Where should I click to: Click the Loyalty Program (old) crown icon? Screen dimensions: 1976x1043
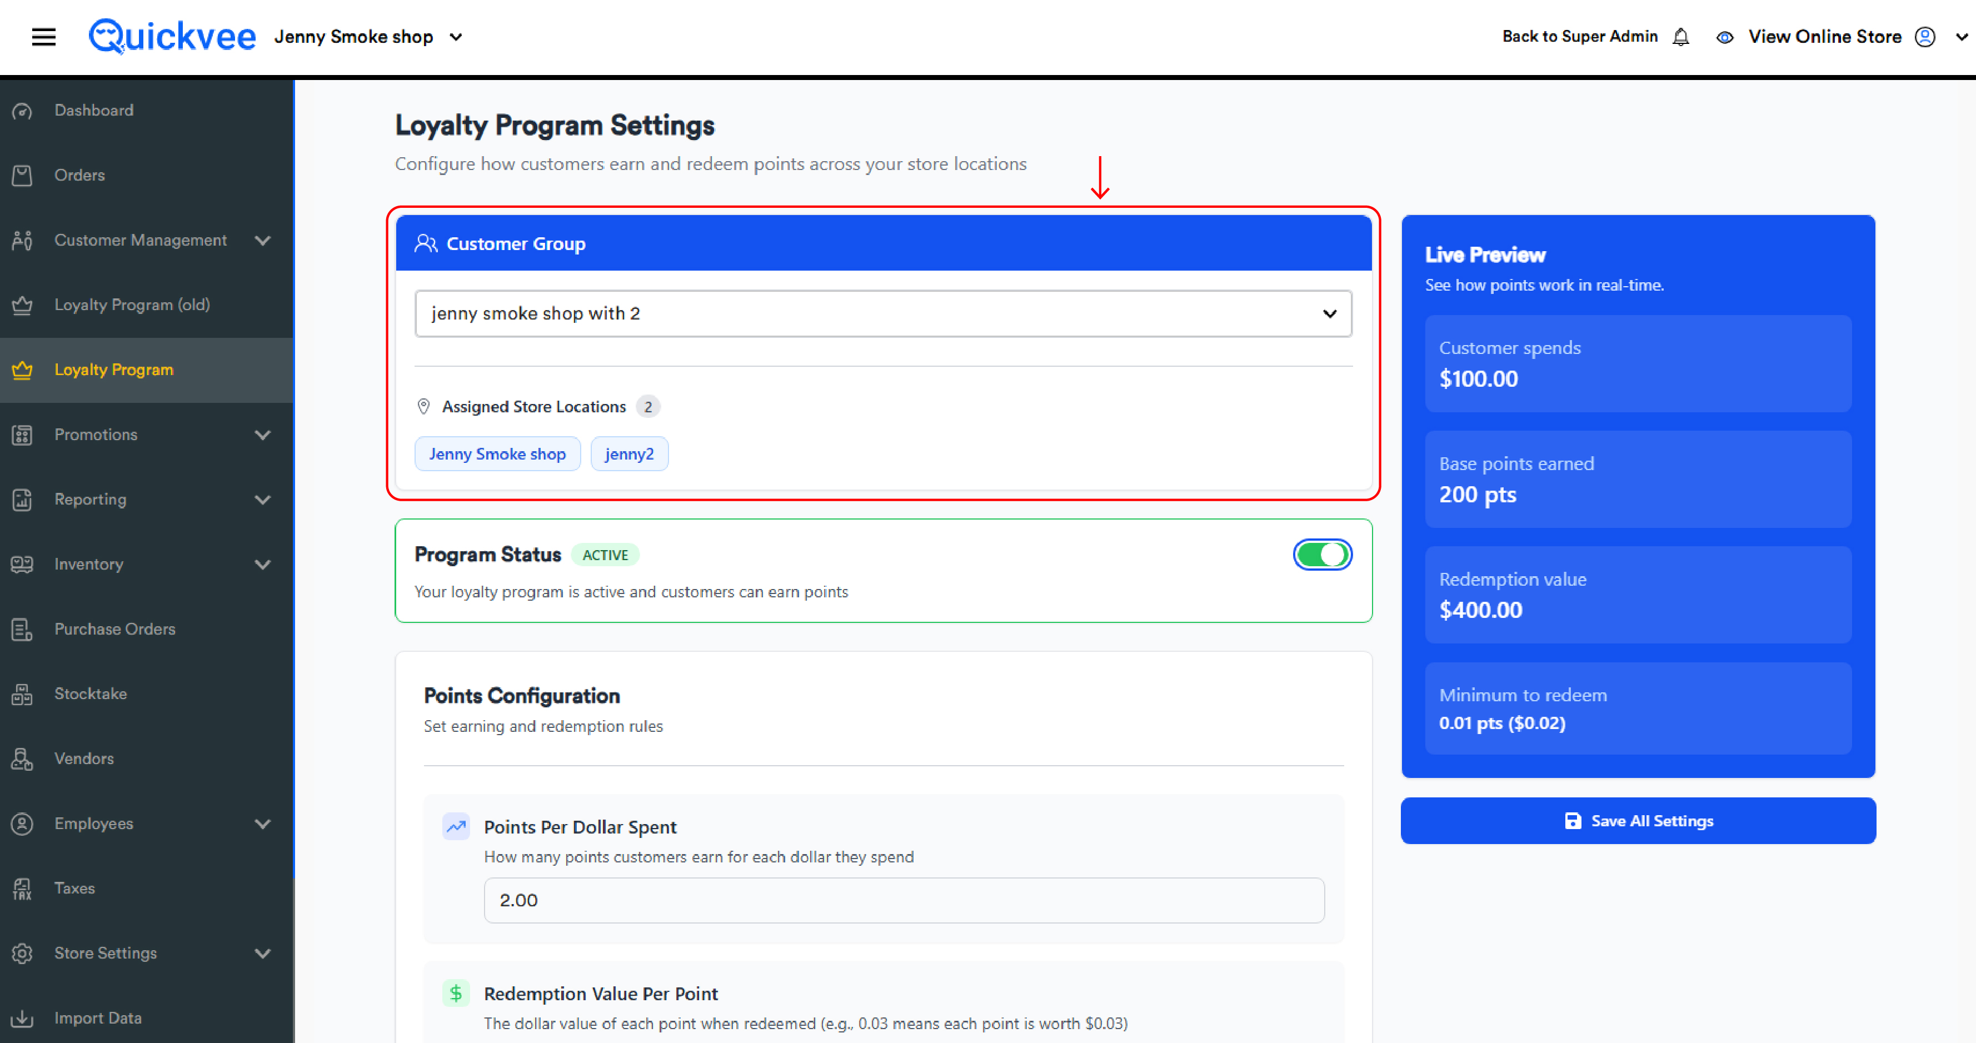point(22,305)
